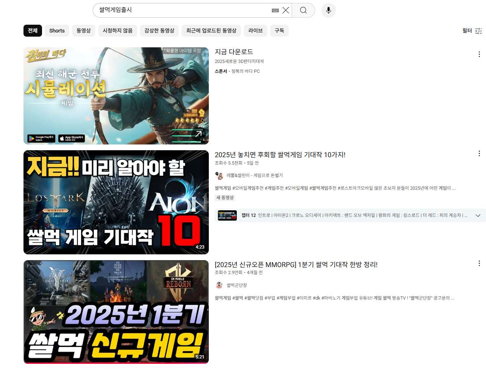486x370 pixels.
Task: Start voice search with the microphone icon
Action: (x=329, y=10)
